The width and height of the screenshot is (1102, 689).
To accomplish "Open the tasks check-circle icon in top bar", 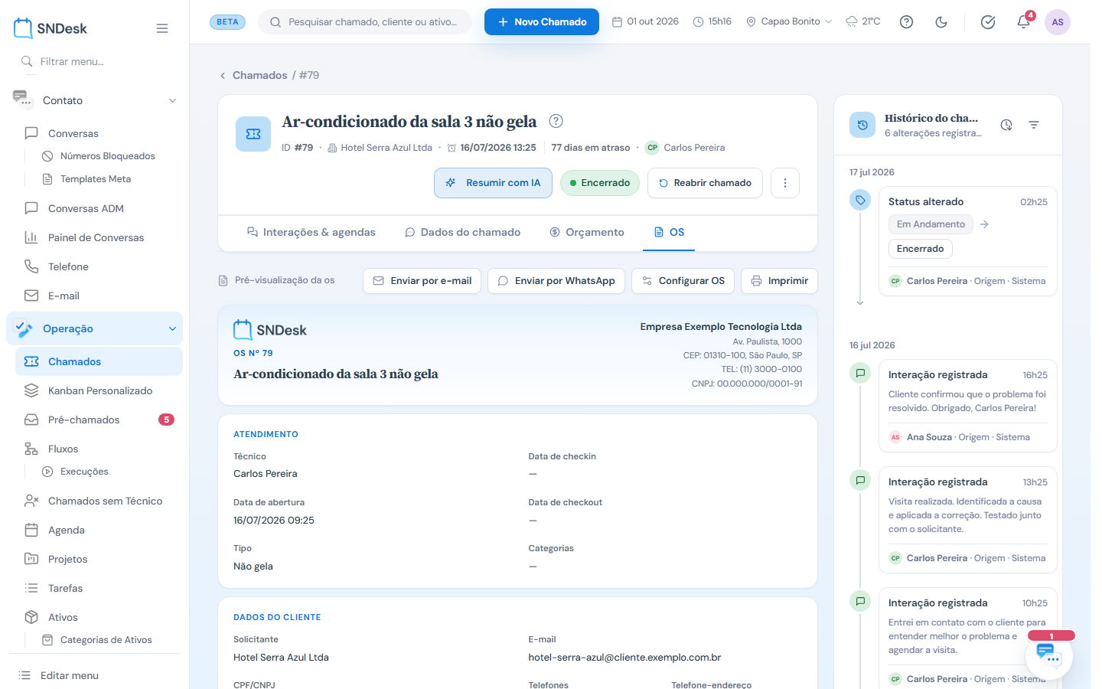I will [x=988, y=22].
